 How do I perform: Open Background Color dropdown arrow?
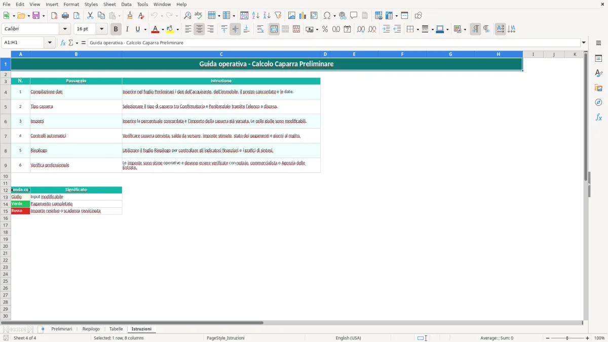coord(178,29)
